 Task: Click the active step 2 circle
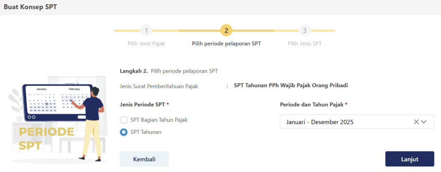tap(226, 31)
